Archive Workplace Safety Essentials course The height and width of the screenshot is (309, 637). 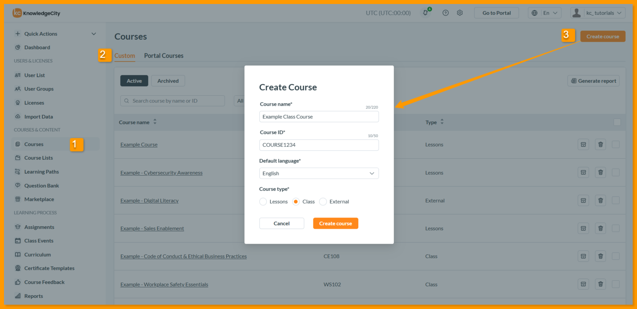[x=583, y=284]
